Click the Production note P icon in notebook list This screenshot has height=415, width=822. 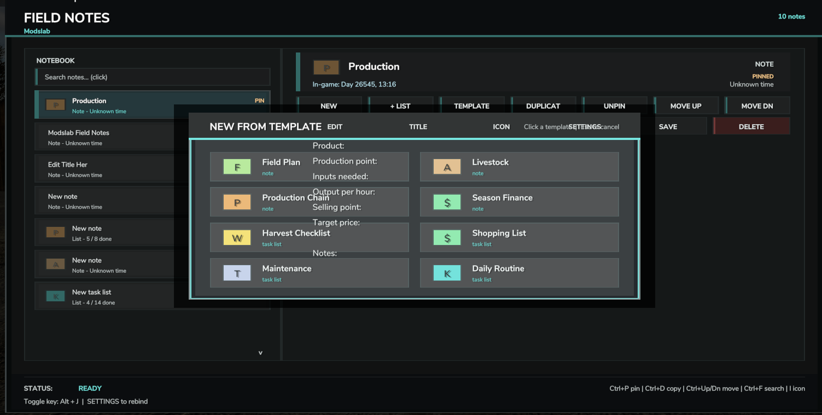[x=55, y=105]
